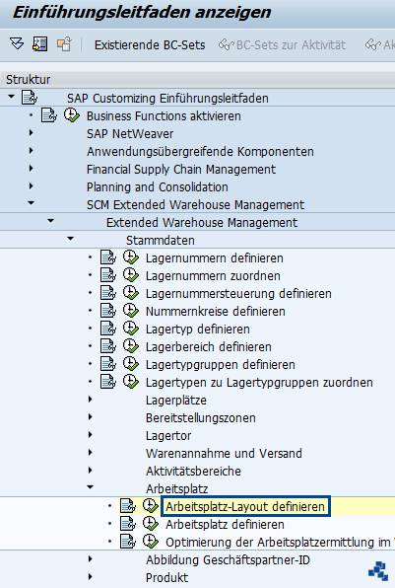Open documentation for Lagertypen zu Lagertypgruppen zuordnen
Screen dimensions: 395x588
(108, 382)
